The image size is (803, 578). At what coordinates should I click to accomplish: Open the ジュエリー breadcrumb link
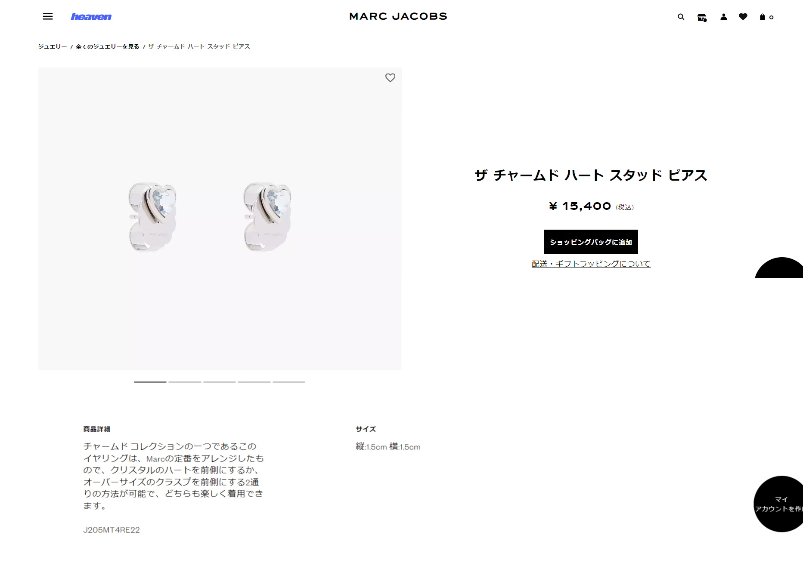[x=53, y=46]
